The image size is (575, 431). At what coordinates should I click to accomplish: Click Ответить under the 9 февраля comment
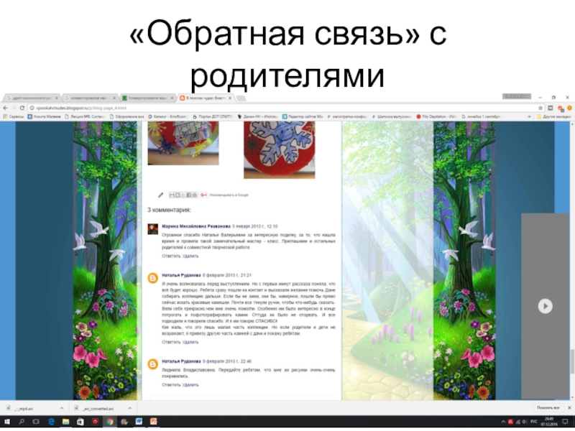click(170, 385)
